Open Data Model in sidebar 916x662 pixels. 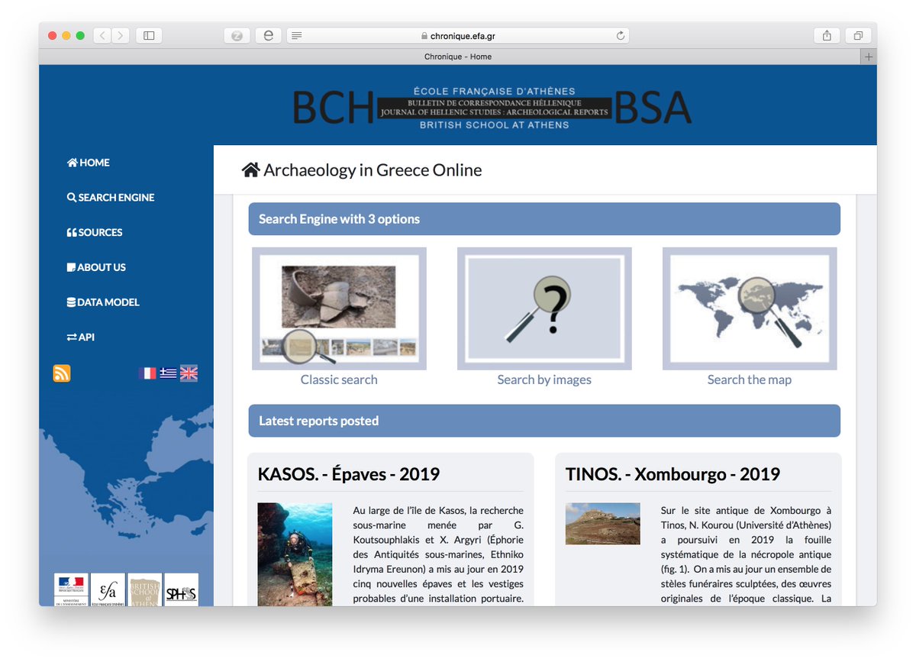103,302
